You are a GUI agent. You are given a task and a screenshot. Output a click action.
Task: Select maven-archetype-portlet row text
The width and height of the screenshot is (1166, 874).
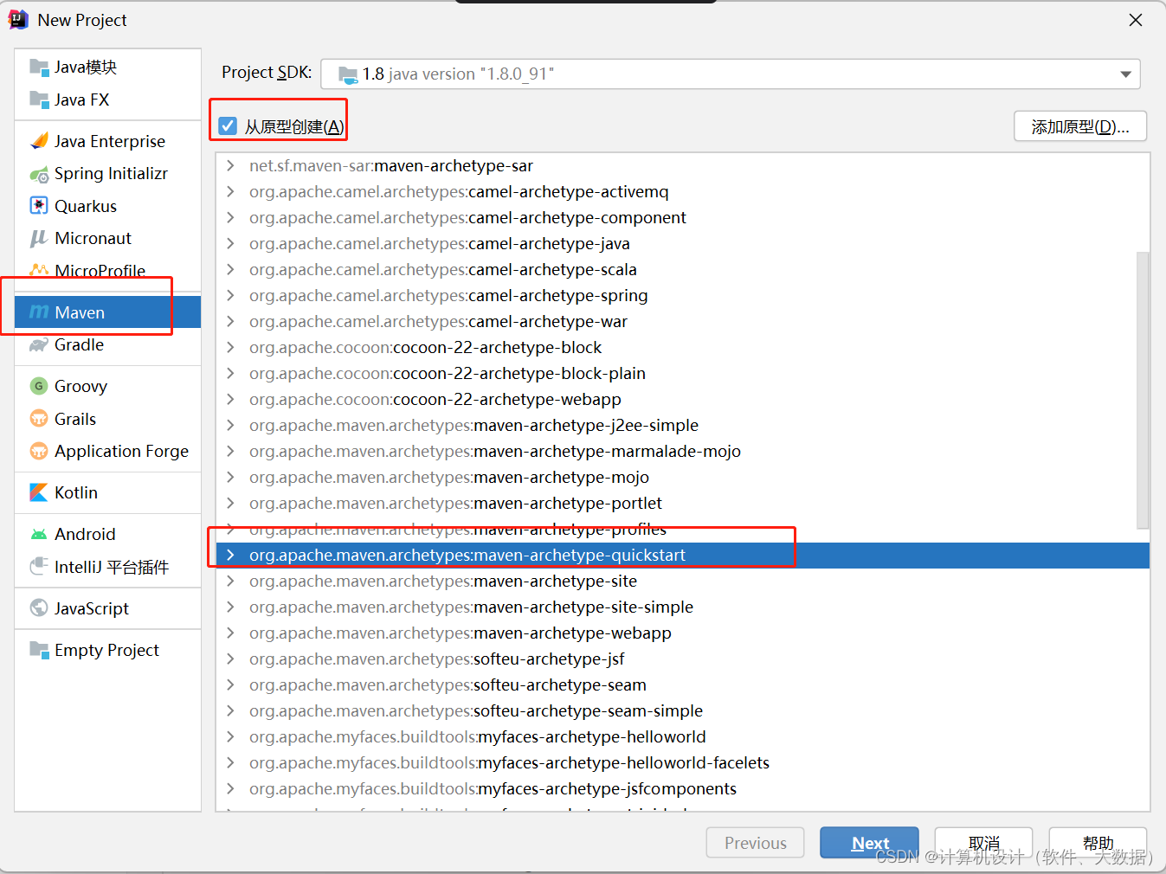[455, 503]
